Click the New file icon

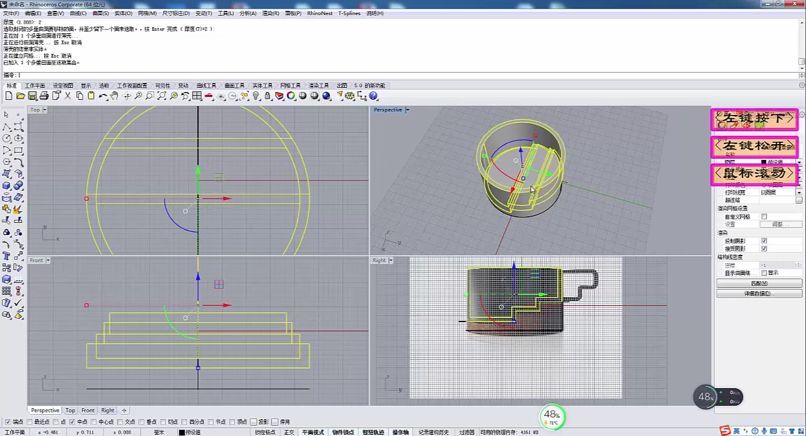pos(8,96)
